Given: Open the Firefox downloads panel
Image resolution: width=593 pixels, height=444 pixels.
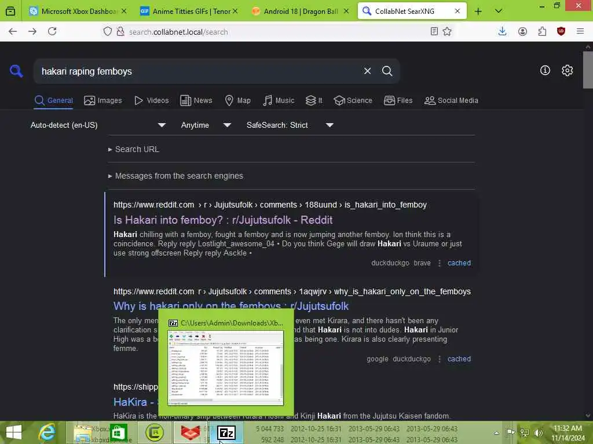Looking at the screenshot, I should pos(502,31).
